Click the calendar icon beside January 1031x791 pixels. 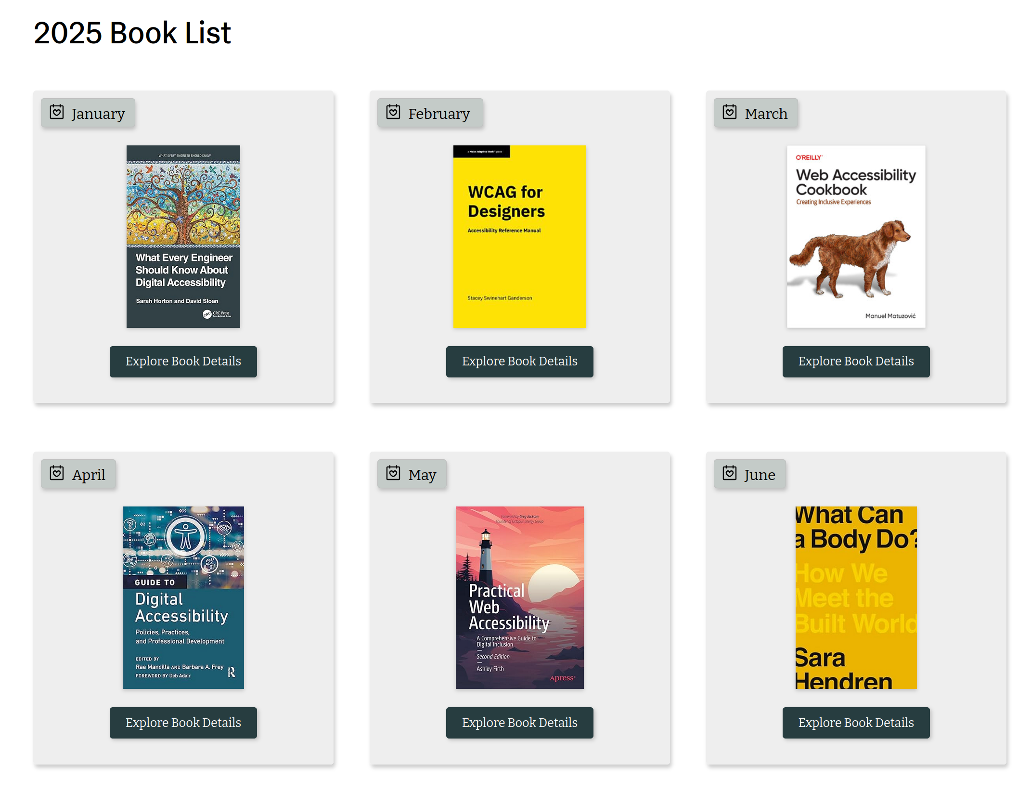[57, 112]
